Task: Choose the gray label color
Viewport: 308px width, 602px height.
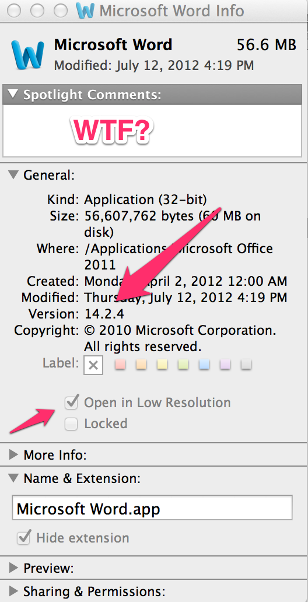Action: (x=246, y=365)
